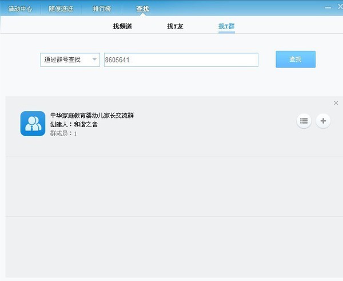Screen dimensions: 343x281
Task: Dismiss search results with small X
Action: click(x=336, y=103)
